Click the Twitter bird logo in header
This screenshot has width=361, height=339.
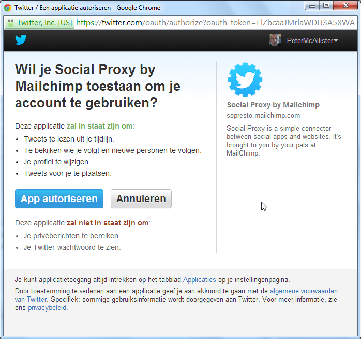point(21,40)
